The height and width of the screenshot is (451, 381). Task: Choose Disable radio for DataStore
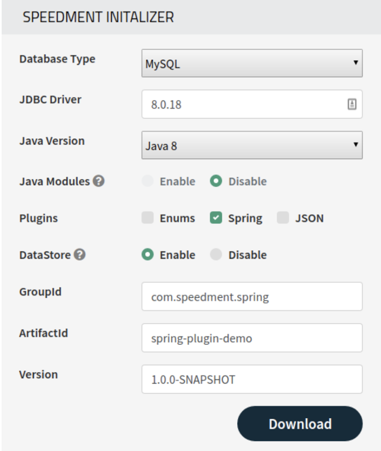(216, 255)
